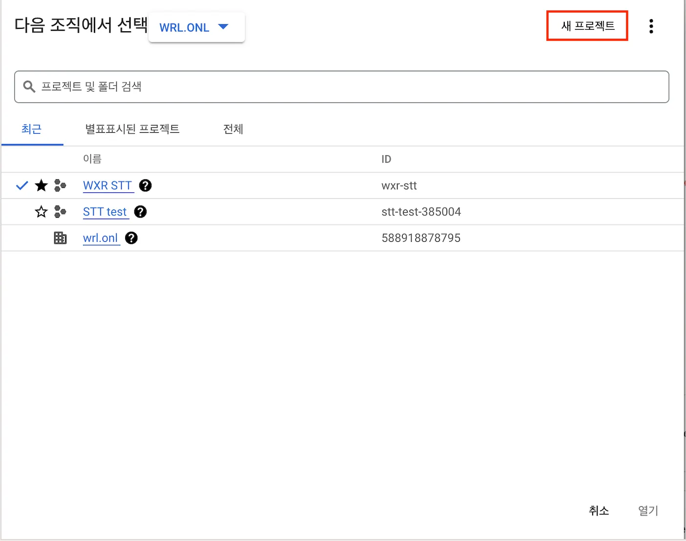This screenshot has width=686, height=541.
Task: Unstar the WXR STT project
Action: coord(42,186)
